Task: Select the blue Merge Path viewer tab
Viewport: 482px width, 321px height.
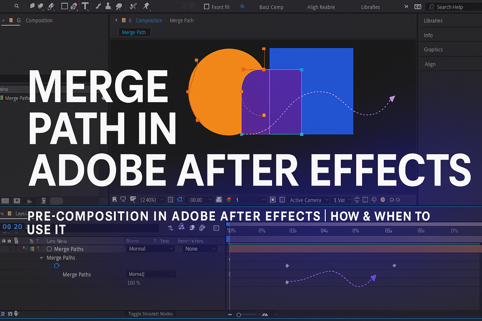Action: coord(134,32)
